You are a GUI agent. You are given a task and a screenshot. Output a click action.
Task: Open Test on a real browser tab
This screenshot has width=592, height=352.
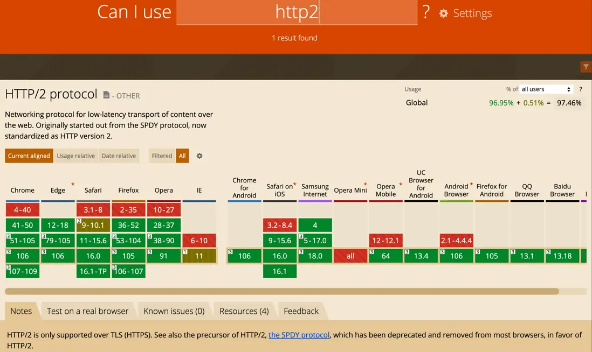(87, 311)
